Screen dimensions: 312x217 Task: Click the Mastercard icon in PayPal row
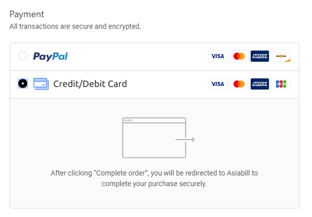(x=239, y=56)
